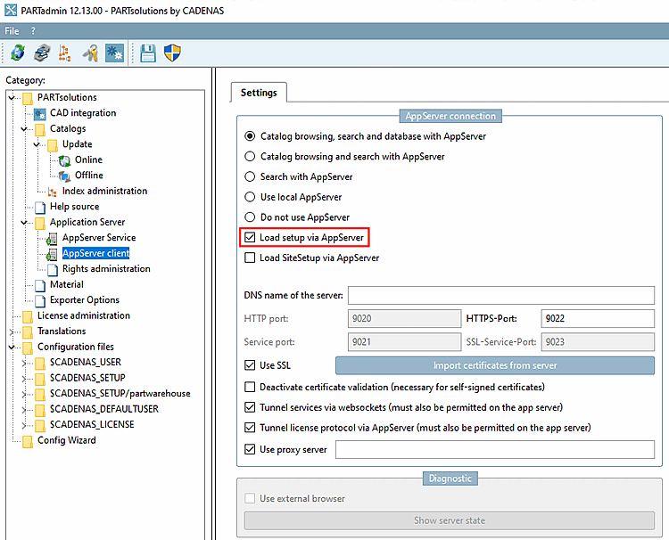The height and width of the screenshot is (540, 669).
Task: Click the Translations folder icon
Action: pos(28,331)
